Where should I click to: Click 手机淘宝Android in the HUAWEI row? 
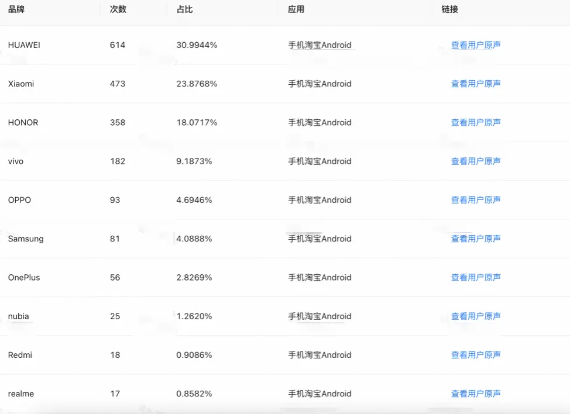tap(320, 45)
